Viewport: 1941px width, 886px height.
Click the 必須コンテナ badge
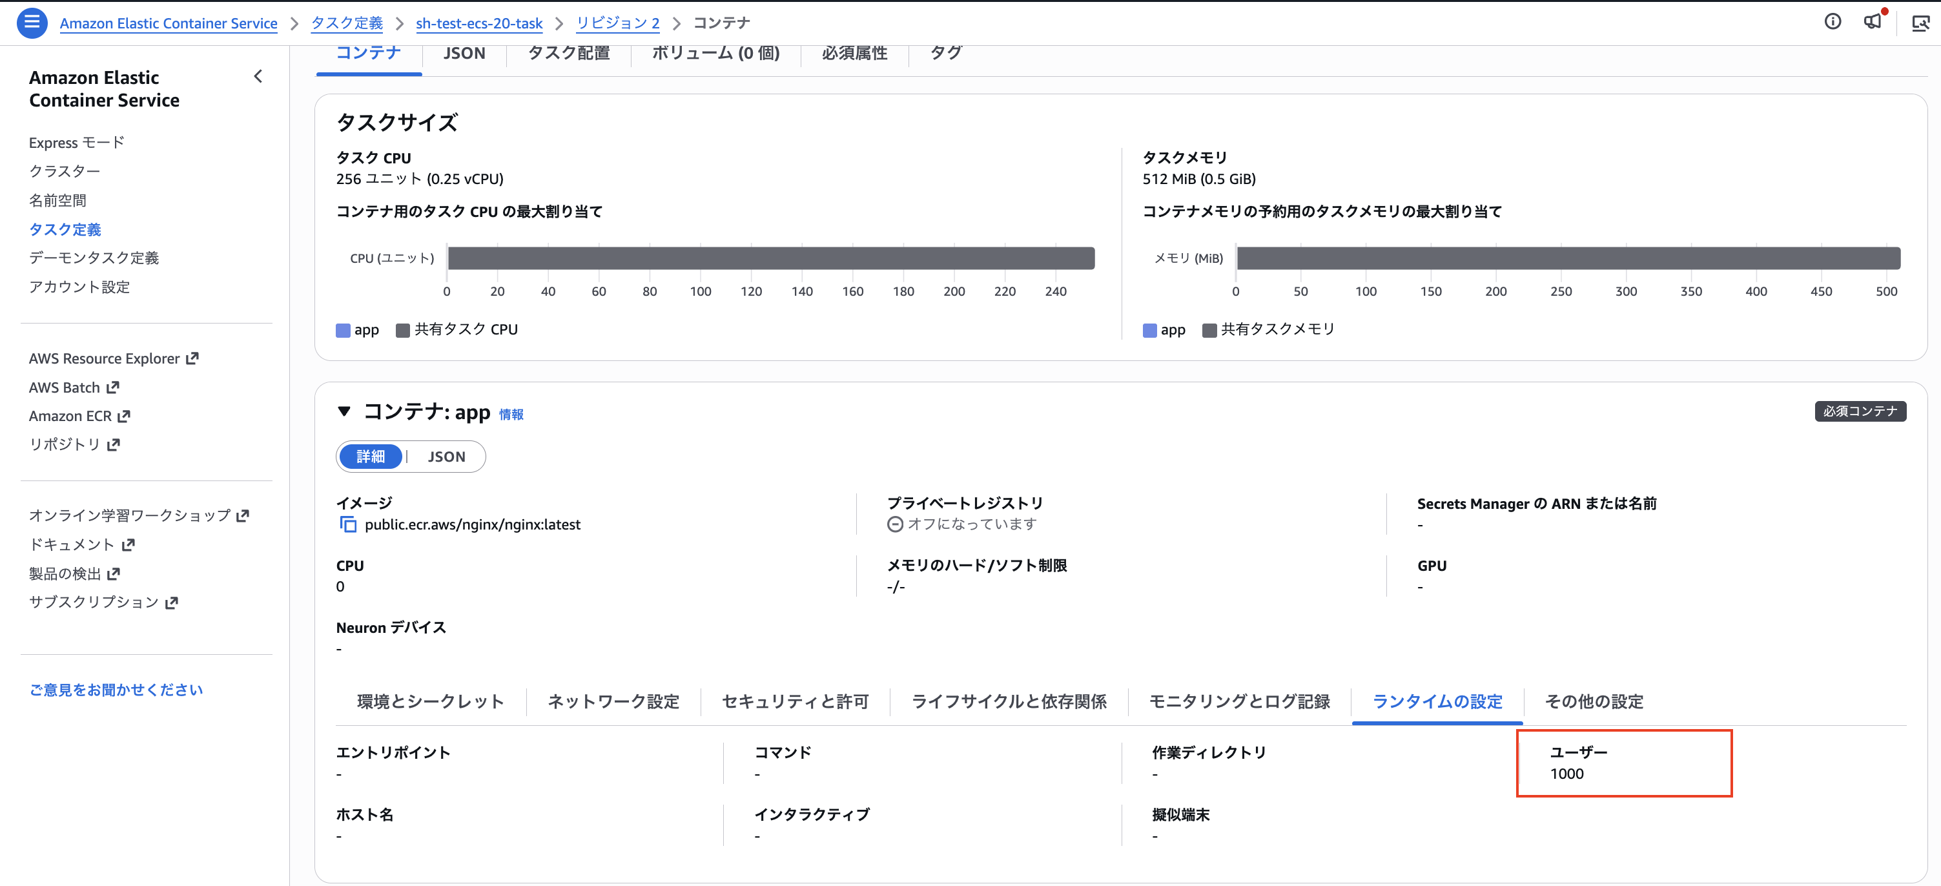click(x=1860, y=411)
